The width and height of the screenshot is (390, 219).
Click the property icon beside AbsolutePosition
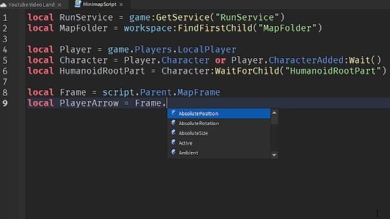173,113
